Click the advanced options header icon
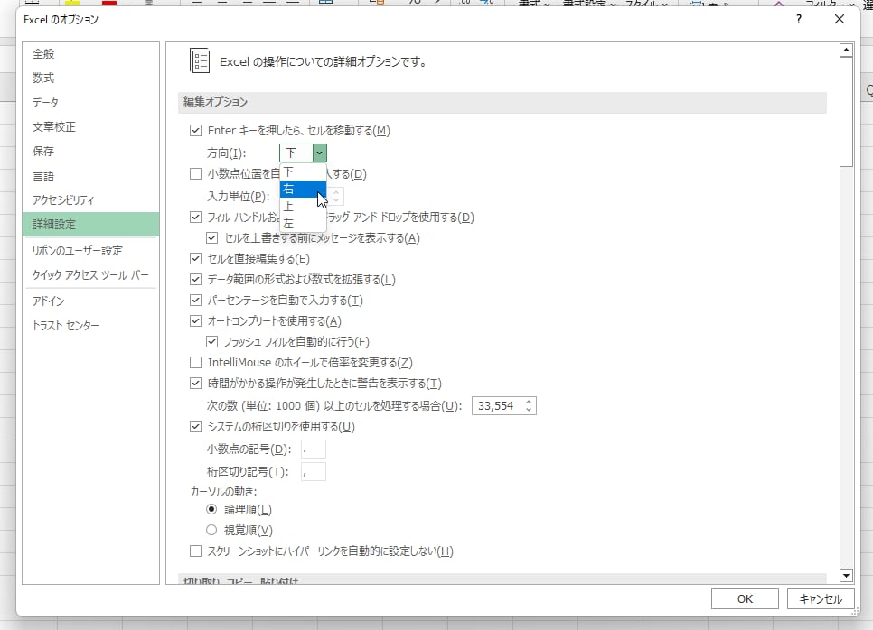The height and width of the screenshot is (630, 873). pos(200,60)
